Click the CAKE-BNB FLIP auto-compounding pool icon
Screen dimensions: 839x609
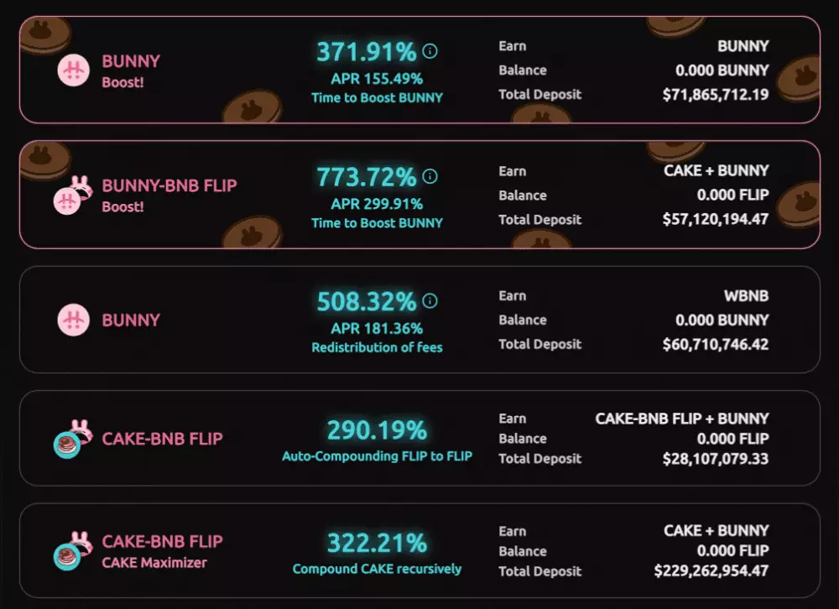(x=69, y=440)
